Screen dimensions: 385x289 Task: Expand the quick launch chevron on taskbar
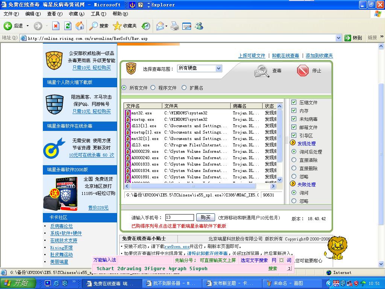(x=74, y=281)
